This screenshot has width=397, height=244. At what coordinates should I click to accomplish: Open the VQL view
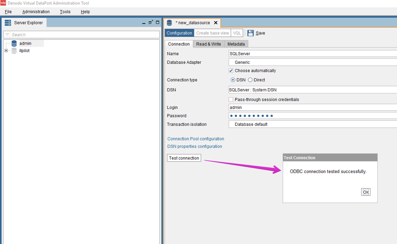click(x=237, y=33)
